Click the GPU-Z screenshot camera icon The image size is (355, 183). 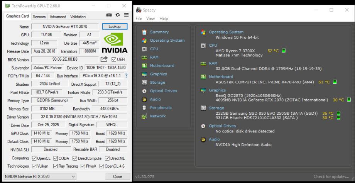coord(109,15)
